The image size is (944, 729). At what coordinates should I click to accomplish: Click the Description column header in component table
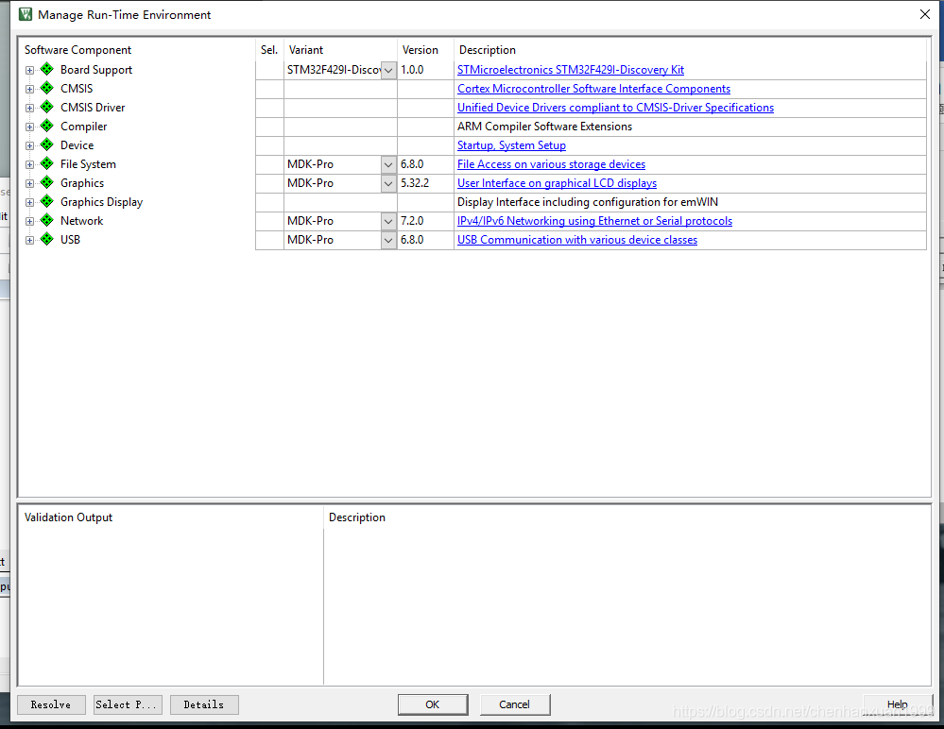coord(487,50)
